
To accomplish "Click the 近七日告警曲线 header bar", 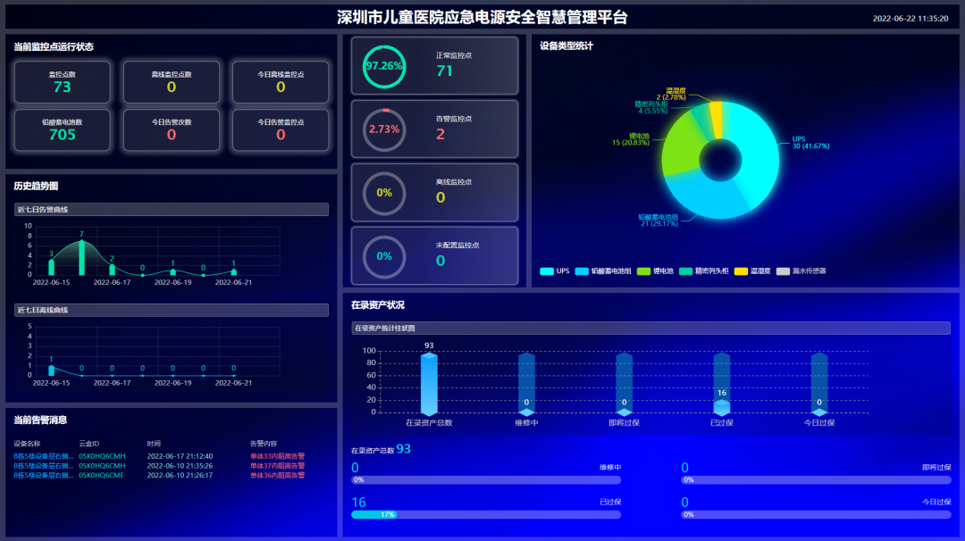I will (171, 210).
